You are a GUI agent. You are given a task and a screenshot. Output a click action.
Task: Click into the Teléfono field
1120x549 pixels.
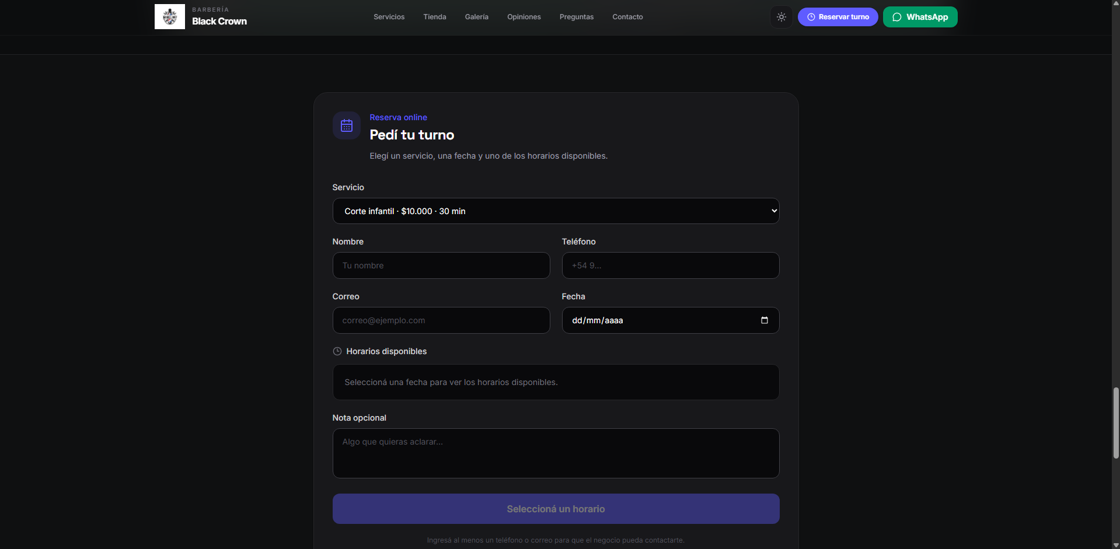(x=671, y=265)
